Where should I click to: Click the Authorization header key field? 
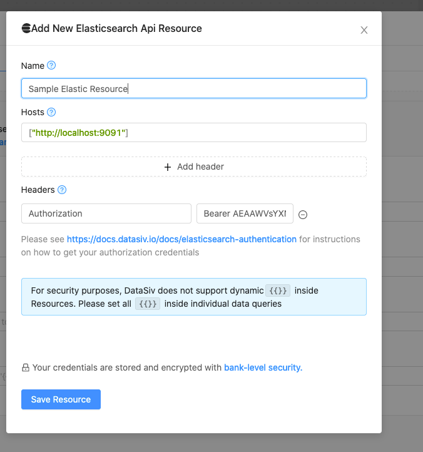106,213
